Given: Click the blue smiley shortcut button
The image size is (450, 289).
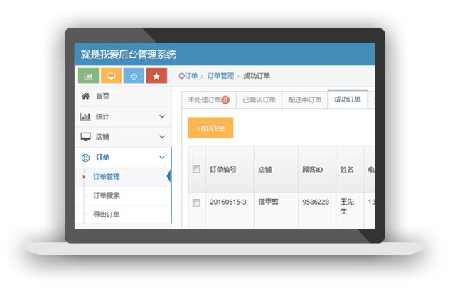Looking at the screenshot, I should click(x=134, y=76).
